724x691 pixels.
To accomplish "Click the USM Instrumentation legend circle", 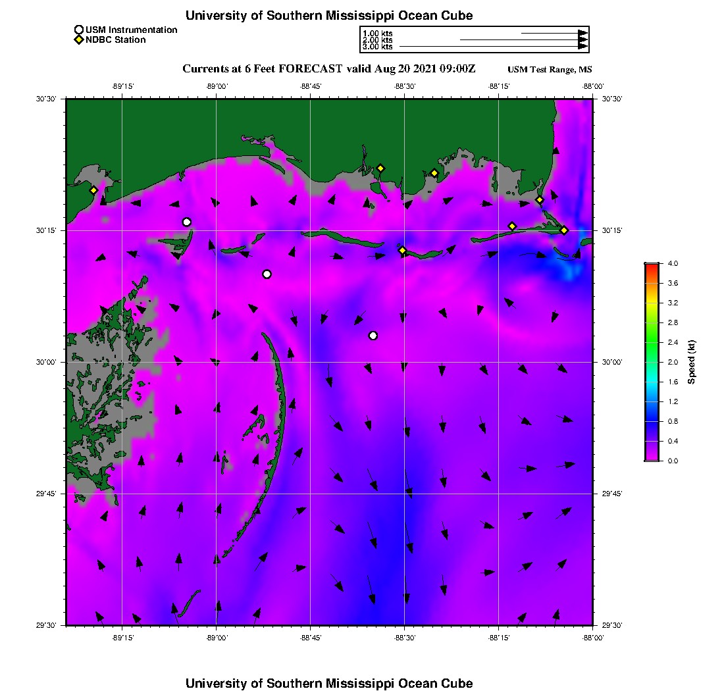I will tap(79, 30).
